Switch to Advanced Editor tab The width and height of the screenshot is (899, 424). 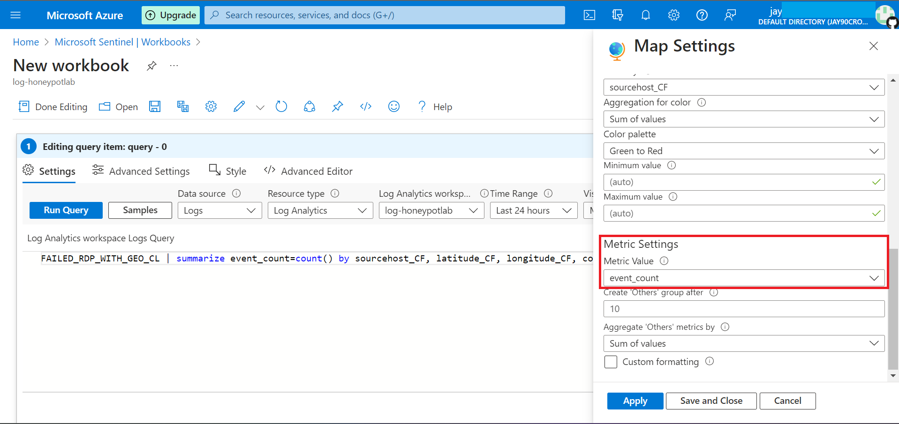pos(308,171)
